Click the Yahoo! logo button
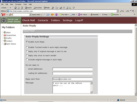Image resolution: width=137 pixels, height=102 pixels. click(x=3, y=15)
